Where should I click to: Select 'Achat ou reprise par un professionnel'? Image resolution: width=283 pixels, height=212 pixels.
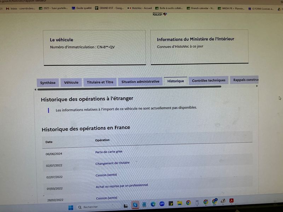(122, 186)
